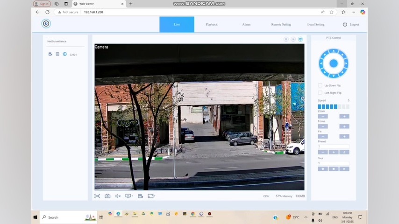The height and width of the screenshot is (224, 399).
Task: Click the center of the PTZ wheel
Action: coord(333,63)
